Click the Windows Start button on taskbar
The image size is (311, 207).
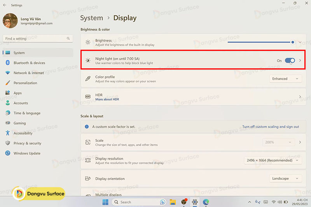(x=105, y=202)
